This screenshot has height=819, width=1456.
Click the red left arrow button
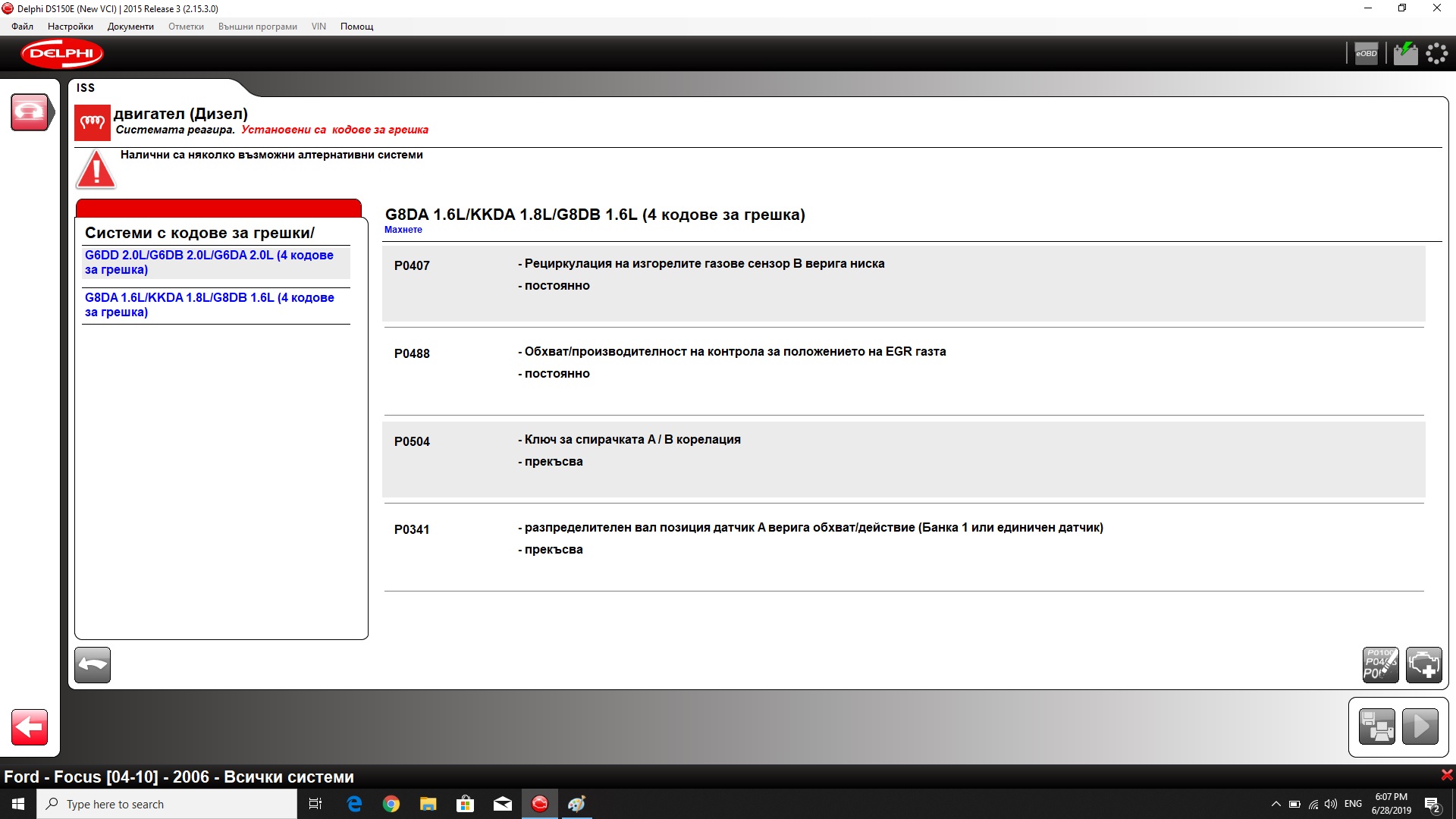(x=30, y=727)
